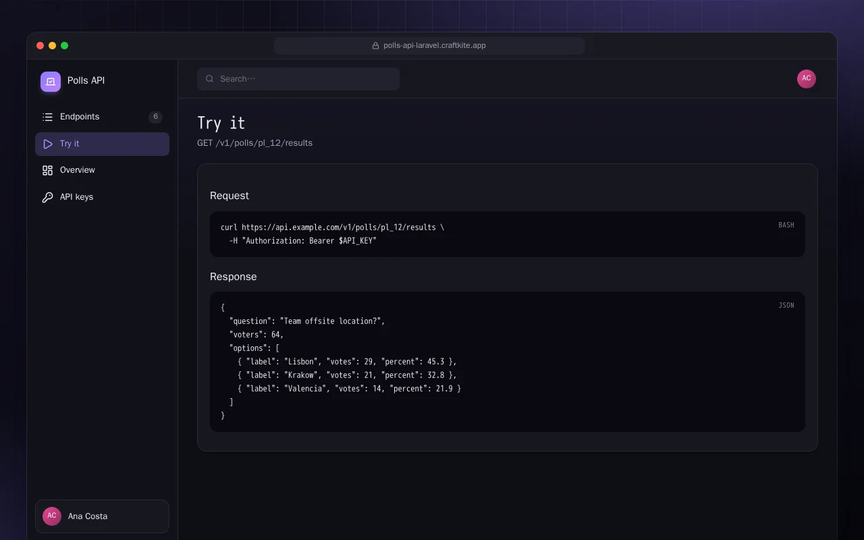Viewport: 864px width, 540px height.
Task: Open the API keys page
Action: [x=102, y=197]
